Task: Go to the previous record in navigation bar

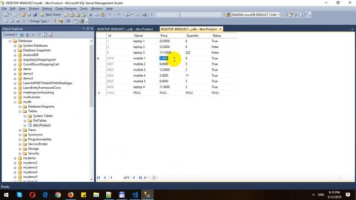Action: (x=105, y=178)
